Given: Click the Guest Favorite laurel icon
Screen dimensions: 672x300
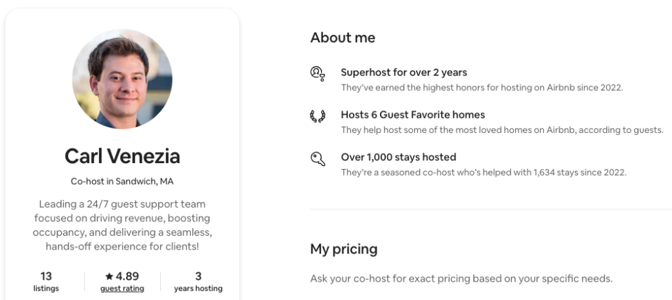Looking at the screenshot, I should pos(318,117).
